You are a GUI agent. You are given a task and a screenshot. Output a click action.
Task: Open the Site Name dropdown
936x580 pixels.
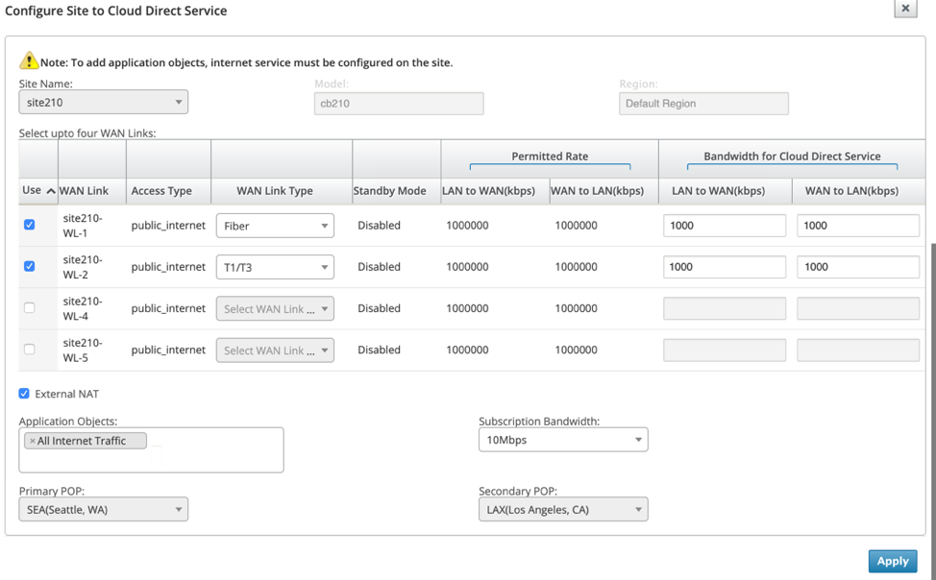[103, 102]
